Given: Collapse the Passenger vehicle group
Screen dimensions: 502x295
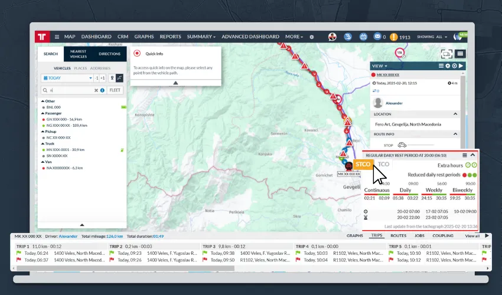Looking at the screenshot, I should pos(43,113).
